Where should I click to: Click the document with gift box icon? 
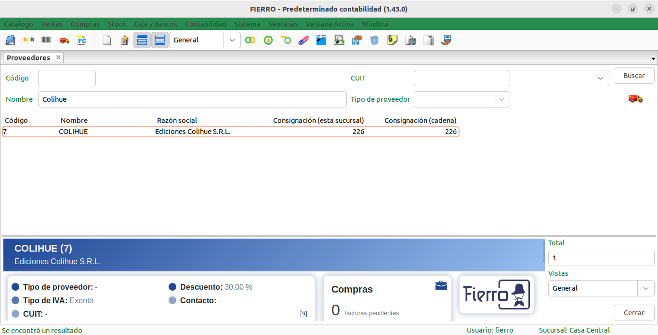click(x=410, y=40)
